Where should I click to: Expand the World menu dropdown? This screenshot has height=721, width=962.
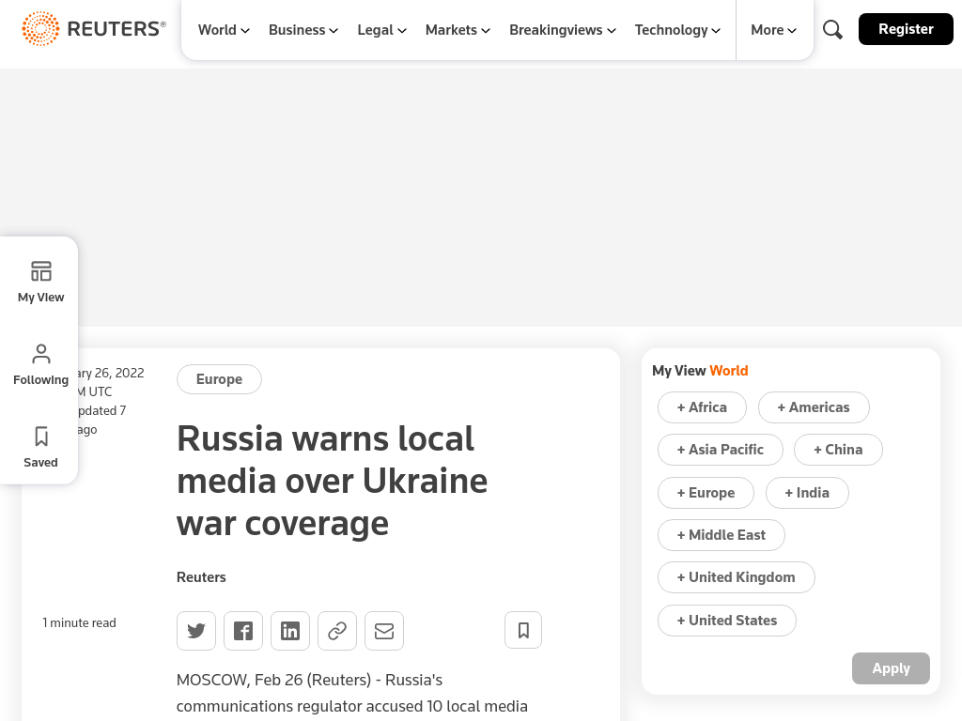[x=224, y=30]
